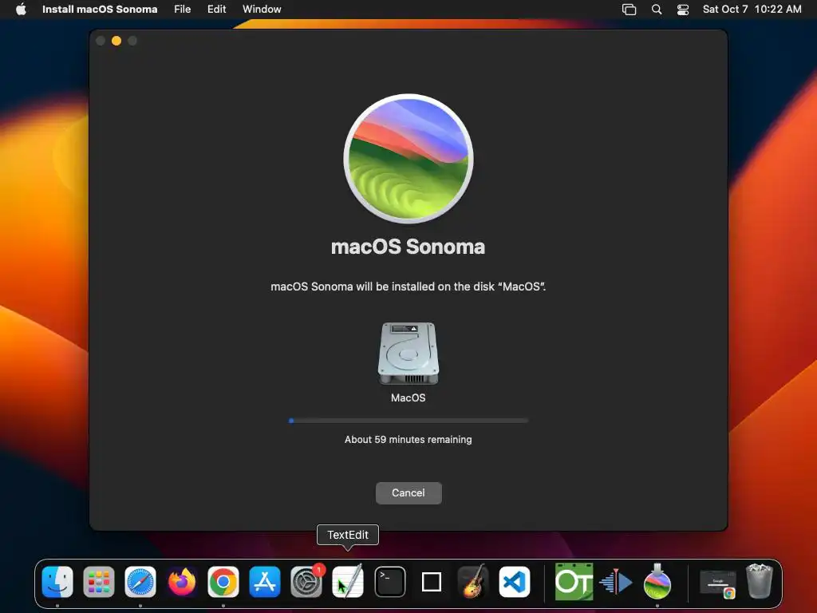Minimize the installer with yellow button

pyautogui.click(x=116, y=41)
